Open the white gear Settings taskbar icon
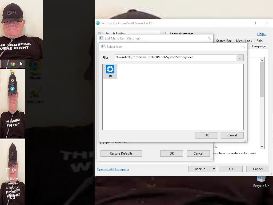This screenshot has width=273, height=205. point(13,80)
